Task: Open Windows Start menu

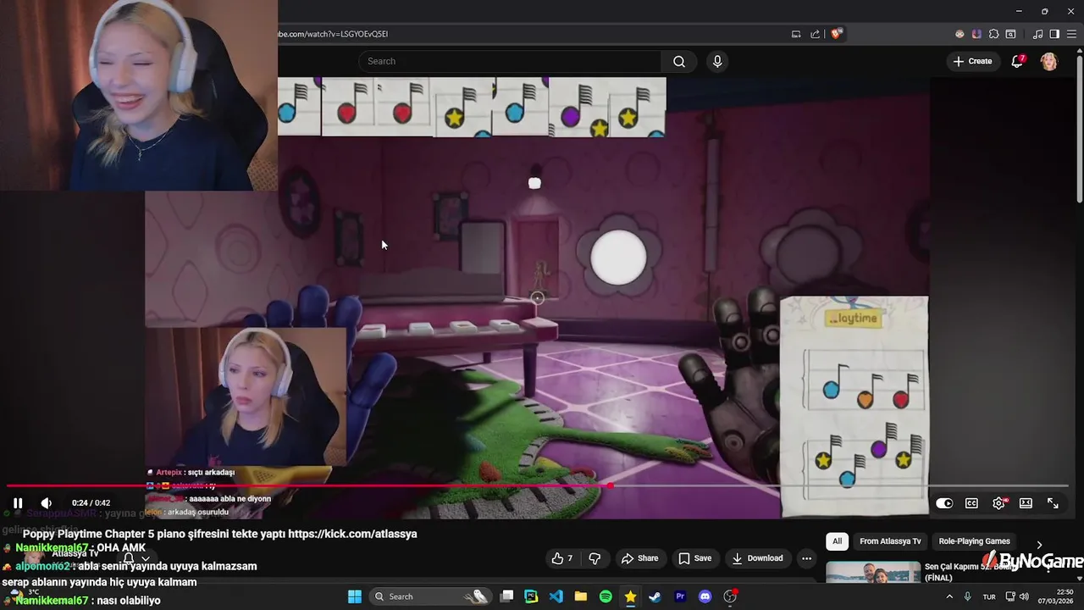Action: [355, 596]
